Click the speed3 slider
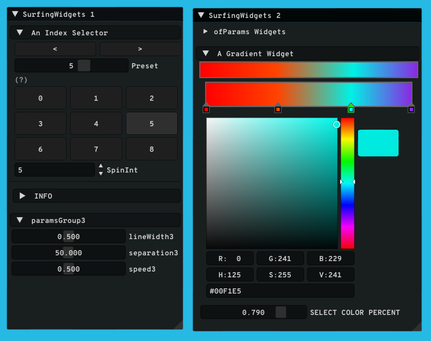This screenshot has width=431, height=341. 68,269
